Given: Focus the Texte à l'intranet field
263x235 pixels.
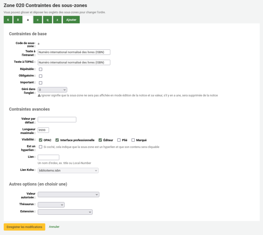Looking at the screenshot, I should click(x=74, y=52).
